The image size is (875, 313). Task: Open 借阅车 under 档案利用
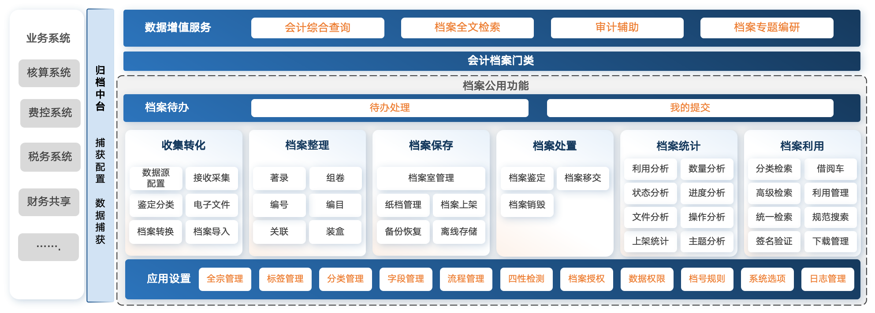coord(830,169)
